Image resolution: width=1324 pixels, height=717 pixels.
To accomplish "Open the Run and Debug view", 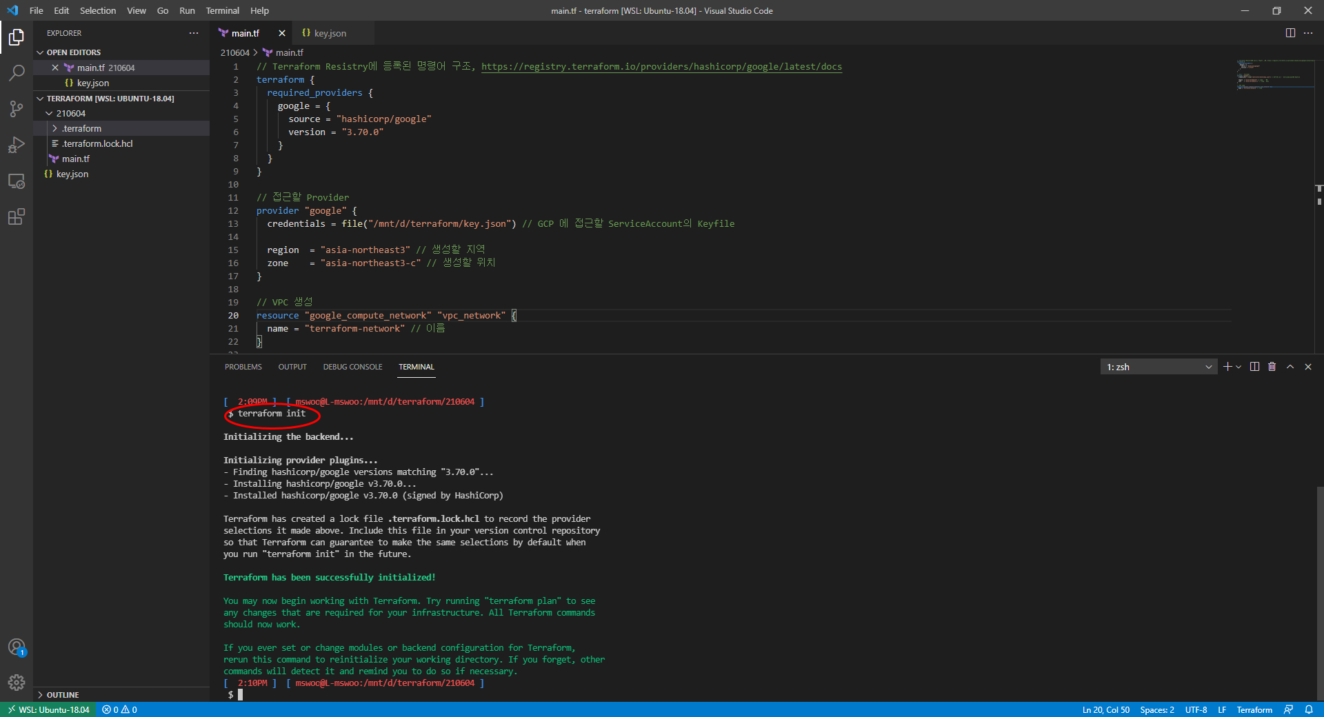I will (17, 145).
